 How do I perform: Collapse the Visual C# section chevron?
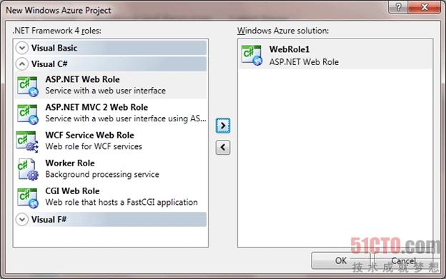tap(22, 64)
